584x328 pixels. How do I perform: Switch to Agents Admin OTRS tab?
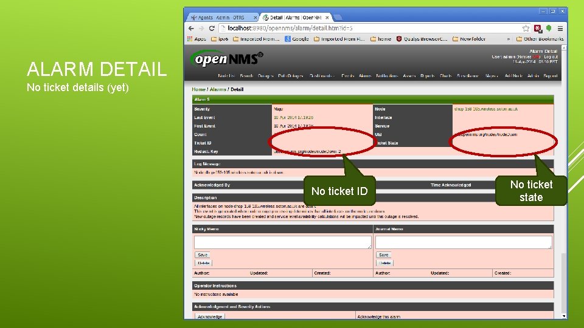pos(221,18)
